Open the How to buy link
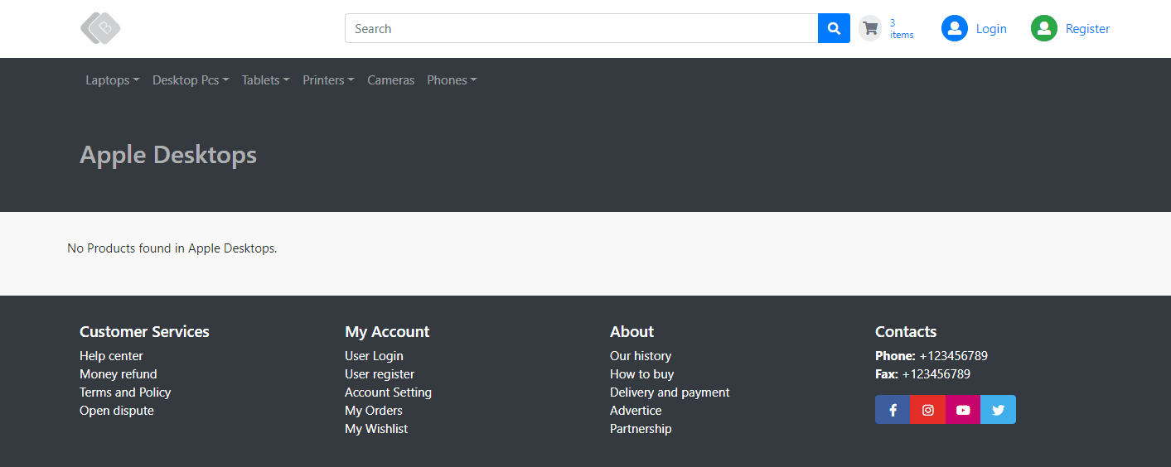 coord(642,374)
